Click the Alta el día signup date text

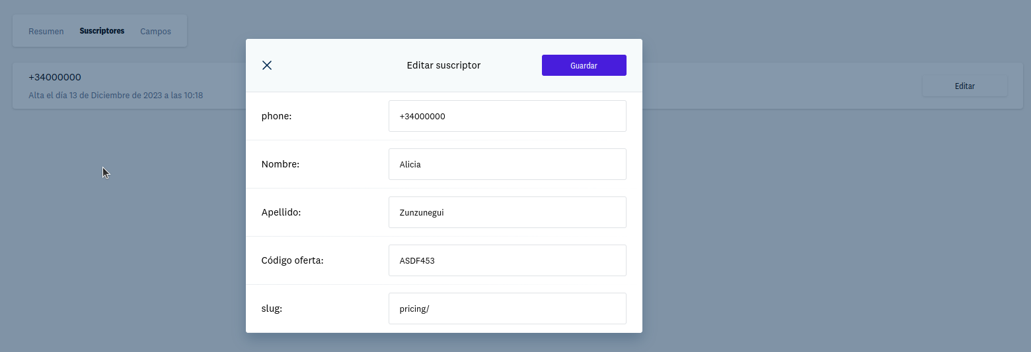pyautogui.click(x=116, y=96)
